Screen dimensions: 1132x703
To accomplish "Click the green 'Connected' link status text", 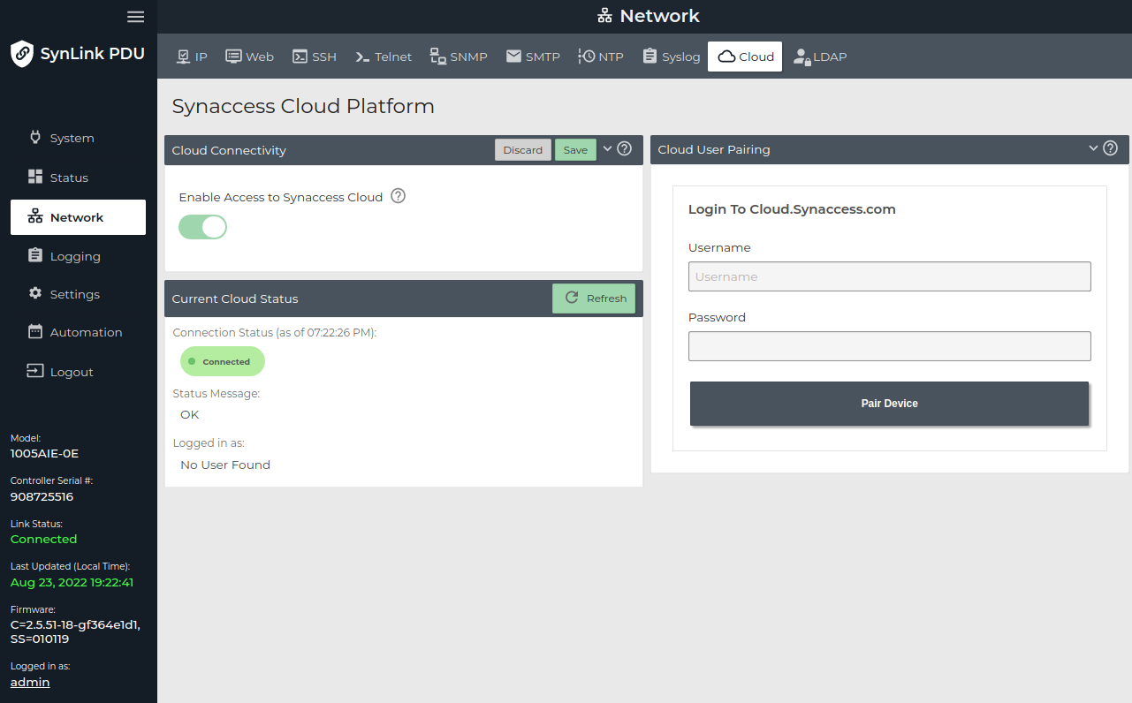I will coord(43,539).
